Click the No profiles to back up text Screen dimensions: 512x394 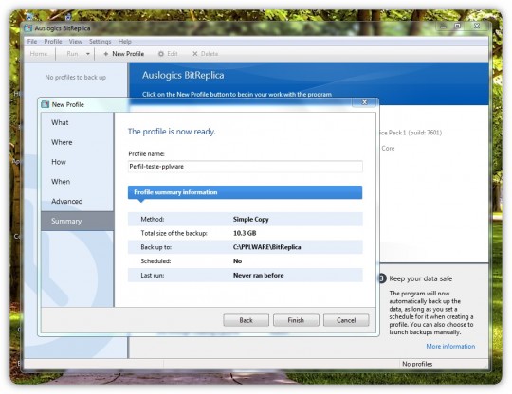(76, 78)
